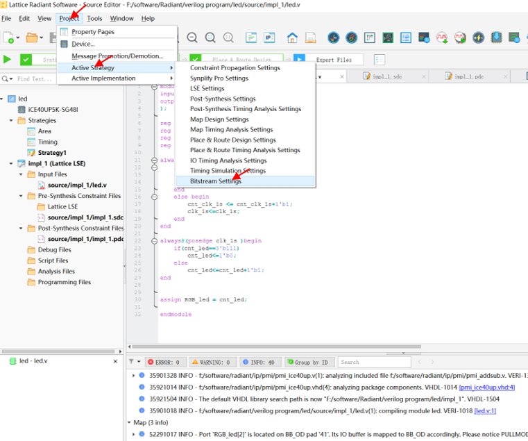Viewport: 528px width, 441px height.
Task: Select Place & Route Design Settings
Action: tap(245, 140)
